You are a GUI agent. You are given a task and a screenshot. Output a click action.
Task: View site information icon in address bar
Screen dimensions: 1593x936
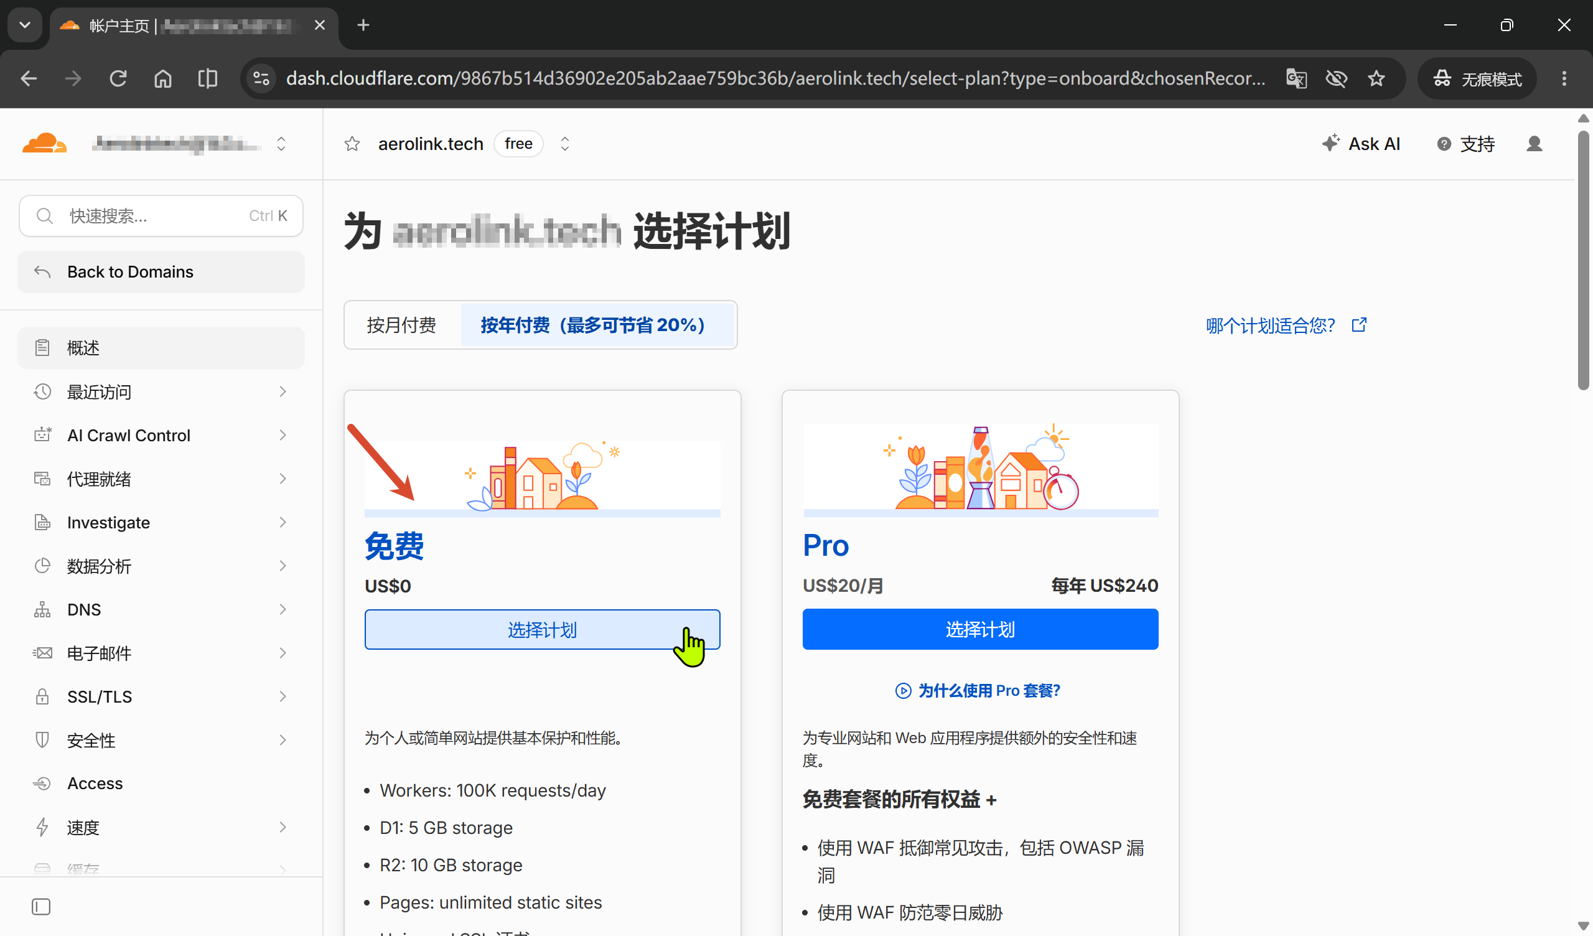tap(261, 78)
